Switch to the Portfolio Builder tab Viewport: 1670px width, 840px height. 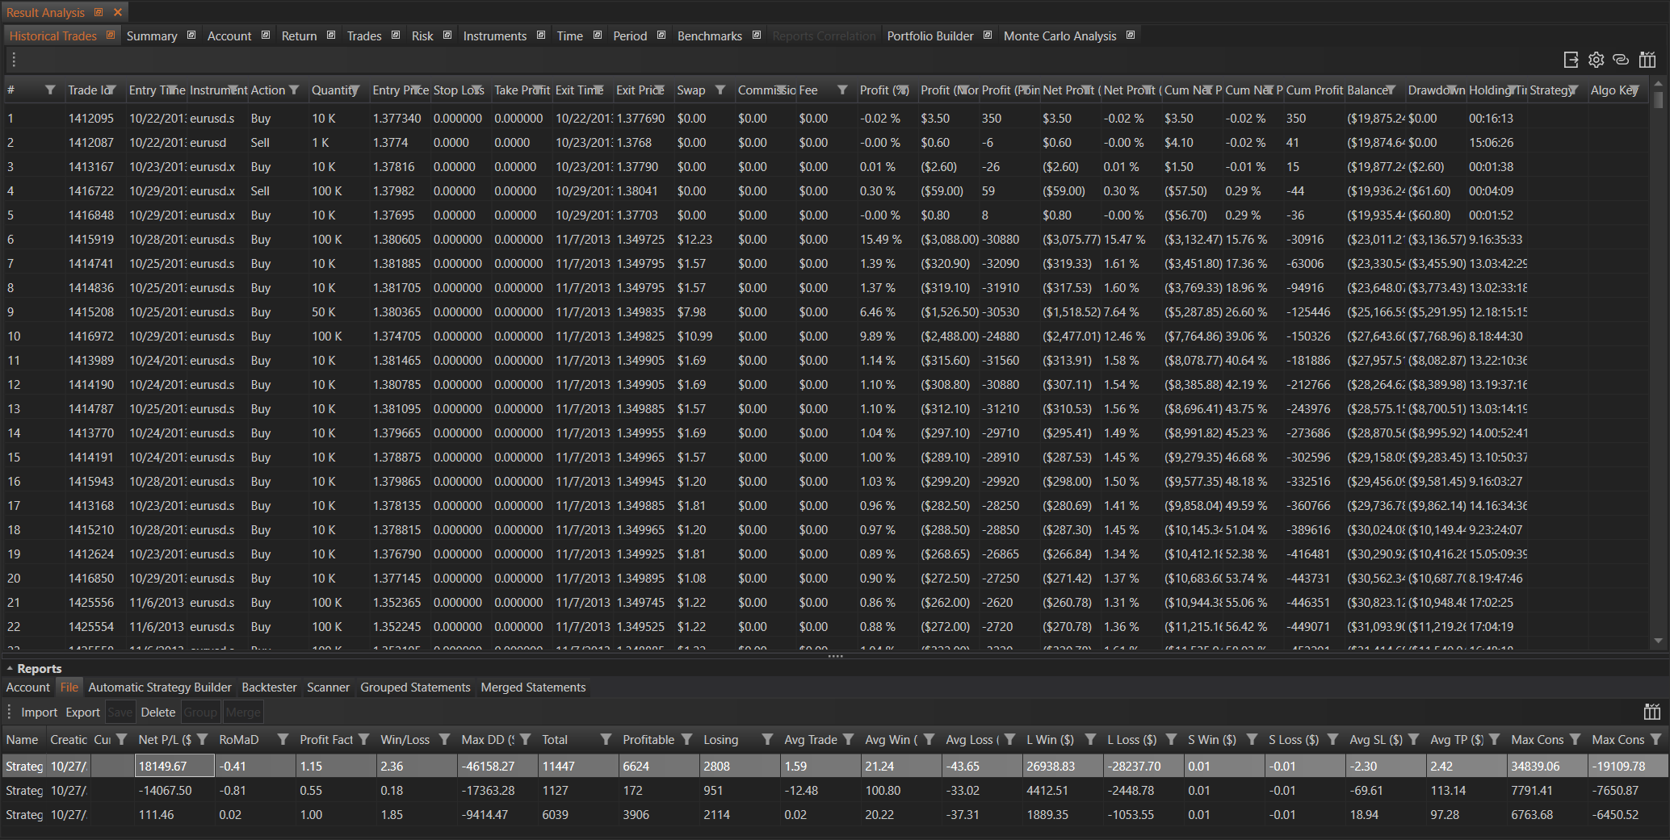coord(929,36)
